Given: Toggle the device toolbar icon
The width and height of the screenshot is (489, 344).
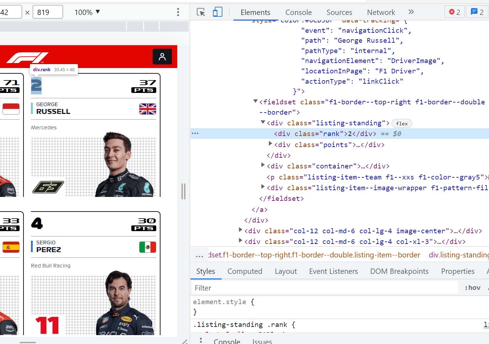Looking at the screenshot, I should 217,12.
